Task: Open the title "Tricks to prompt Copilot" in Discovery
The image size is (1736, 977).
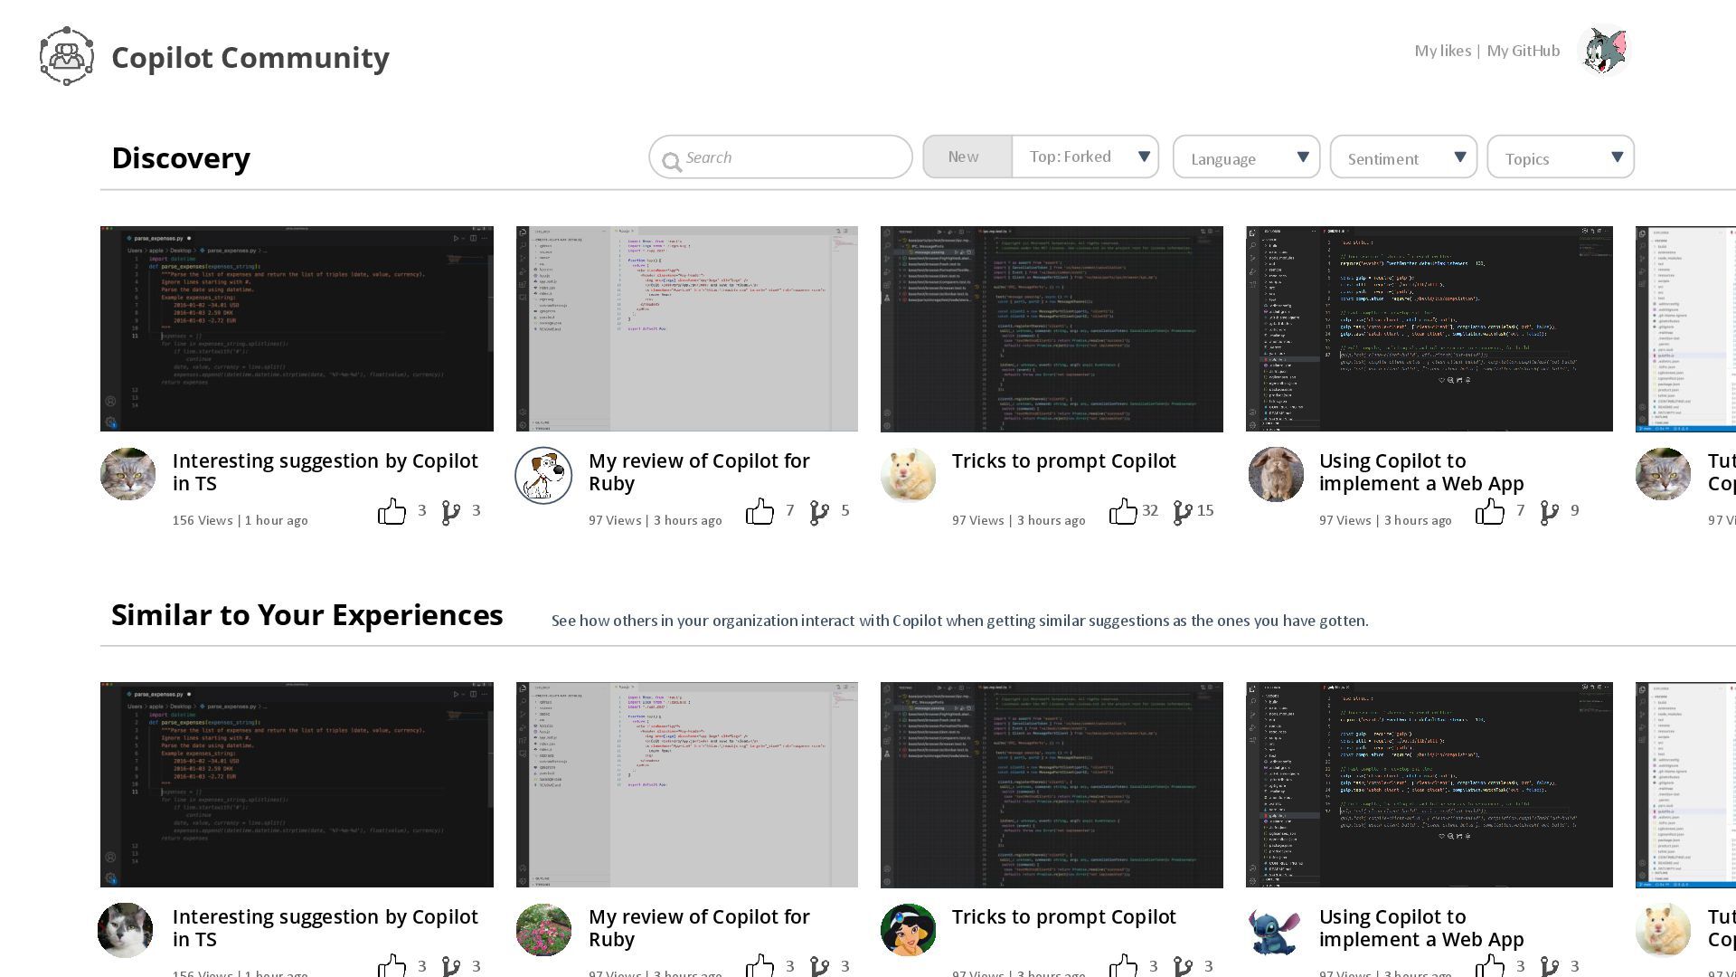Action: (1063, 460)
